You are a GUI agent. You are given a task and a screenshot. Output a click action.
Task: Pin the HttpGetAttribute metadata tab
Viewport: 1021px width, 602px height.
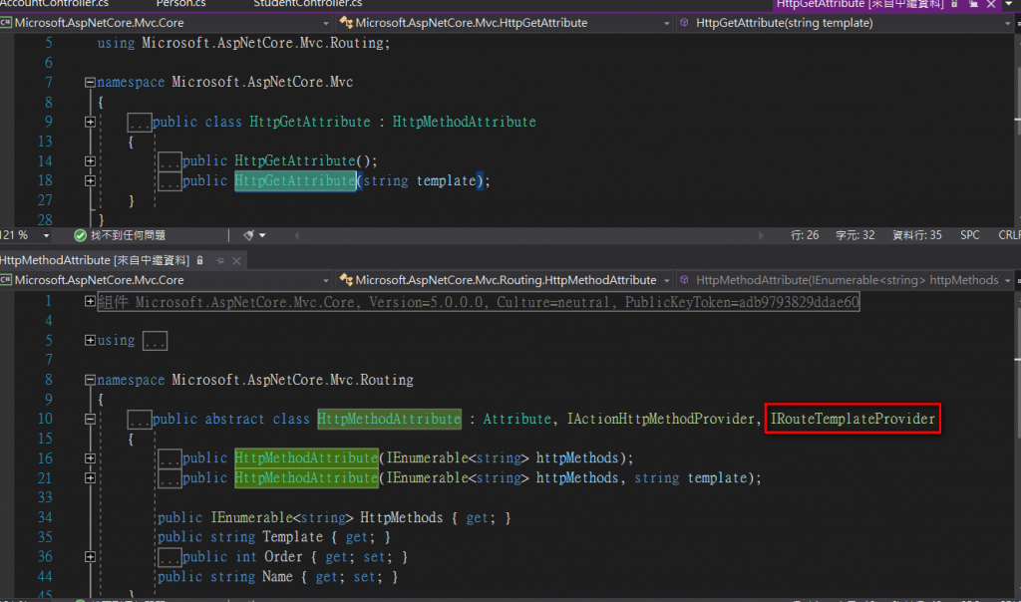coord(973,4)
